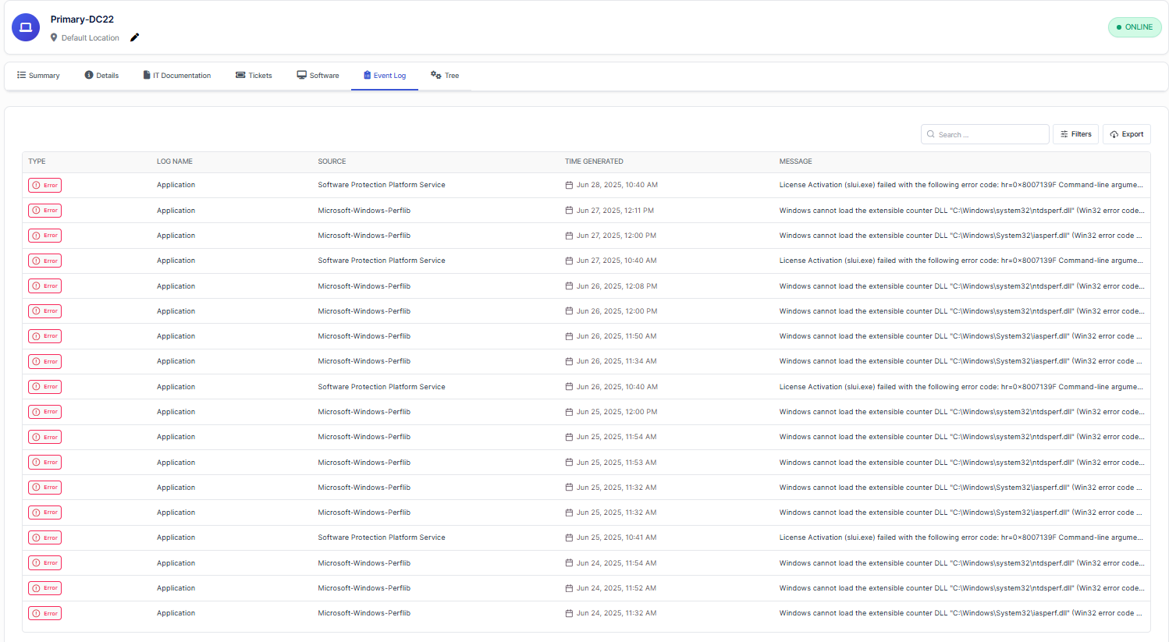The height and width of the screenshot is (642, 1169).
Task: Open the Details tab
Action: (101, 76)
